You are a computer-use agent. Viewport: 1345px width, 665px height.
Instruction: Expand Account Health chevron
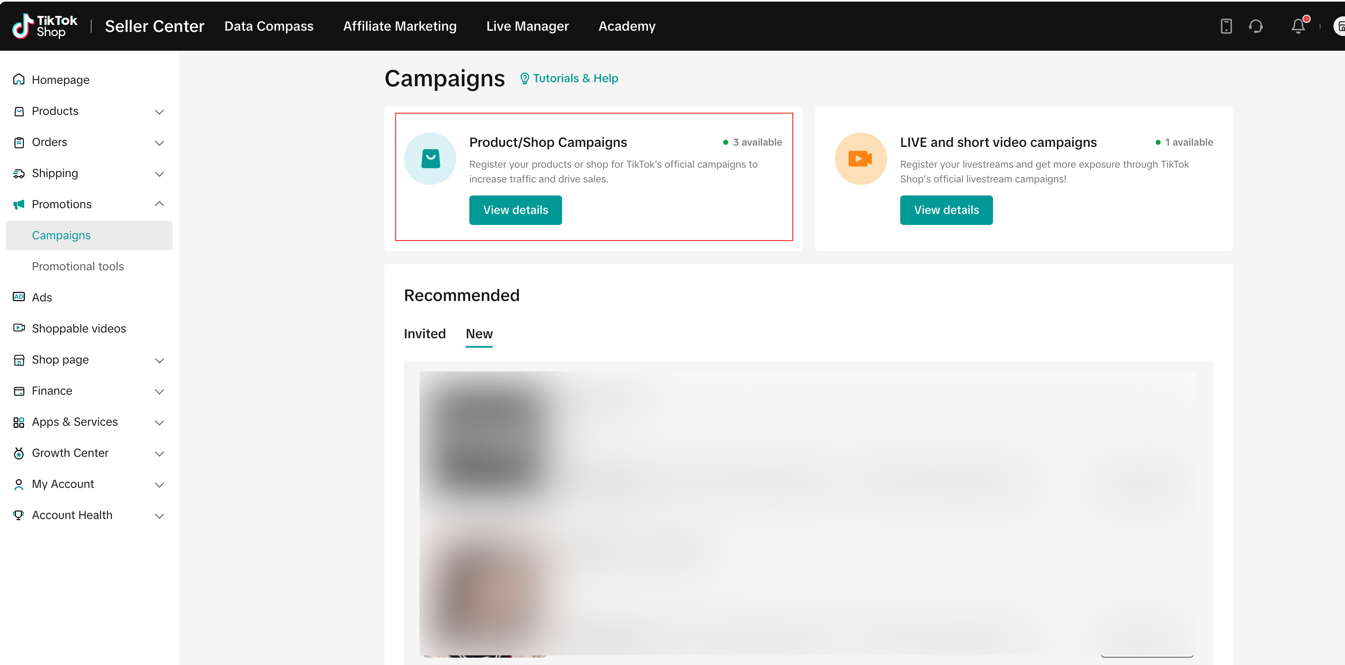pyautogui.click(x=159, y=516)
